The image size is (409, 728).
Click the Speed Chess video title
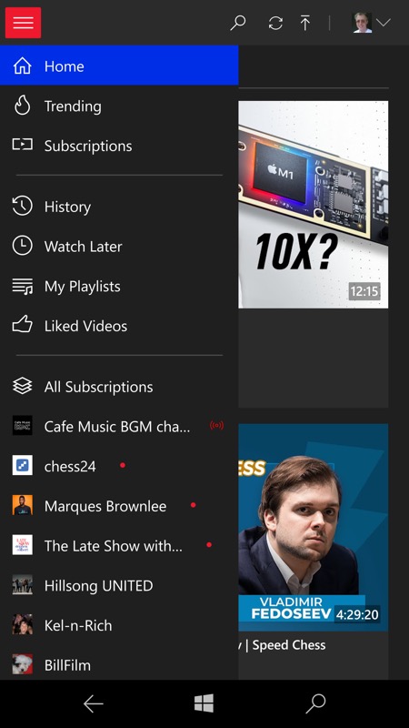click(282, 645)
